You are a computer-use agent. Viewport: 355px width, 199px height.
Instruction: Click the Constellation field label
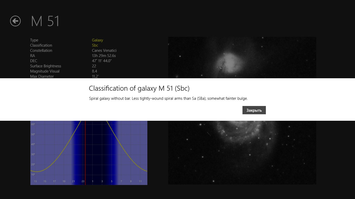[41, 51]
